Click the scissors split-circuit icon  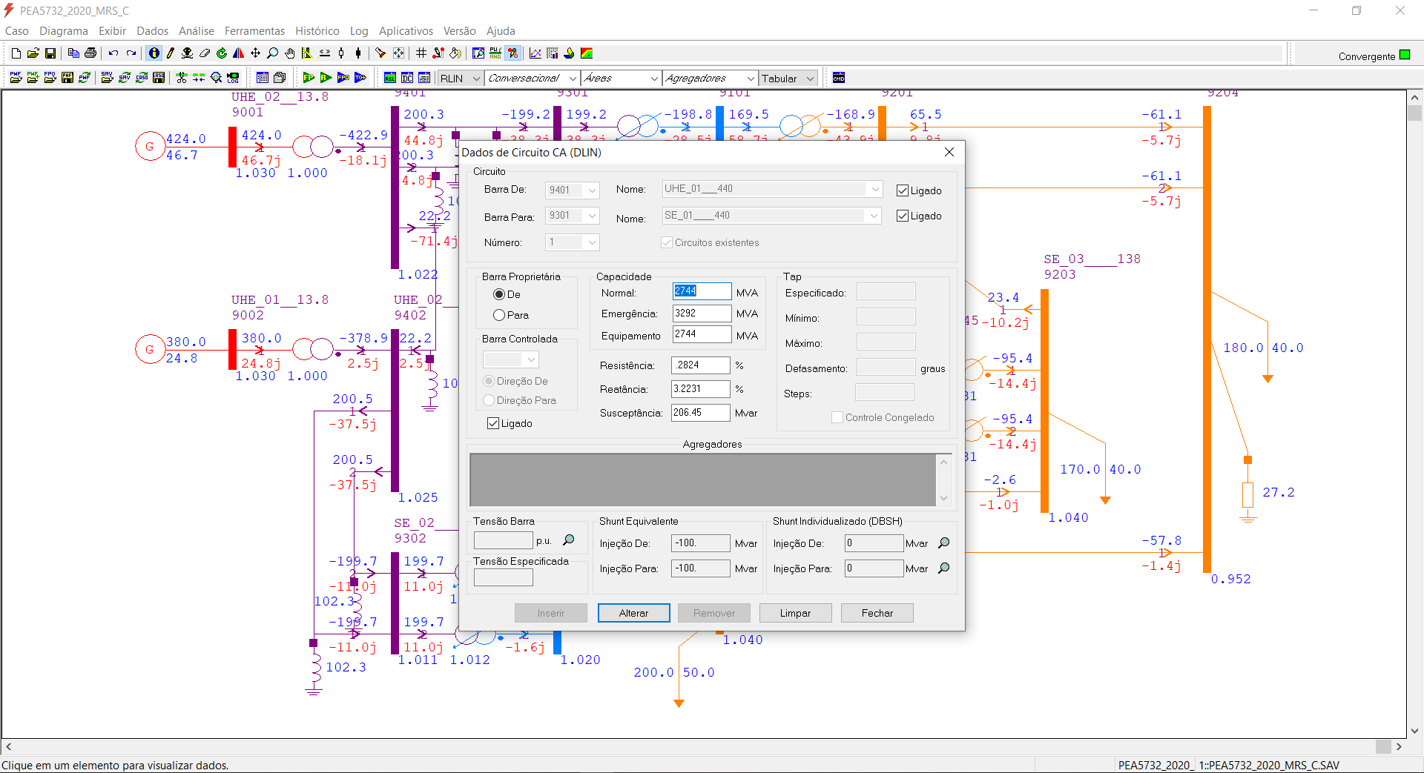pyautogui.click(x=182, y=78)
